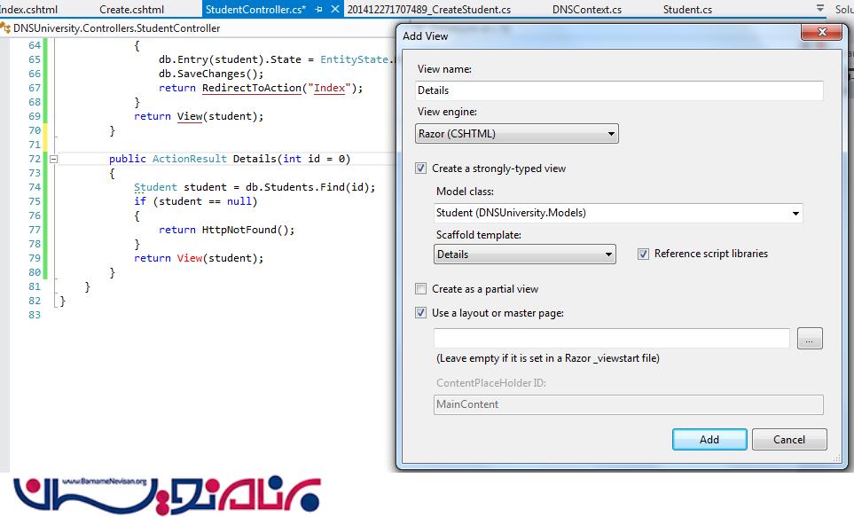The image size is (854, 517).
Task: Pin the StudentController.cs tab
Action: pos(319,10)
